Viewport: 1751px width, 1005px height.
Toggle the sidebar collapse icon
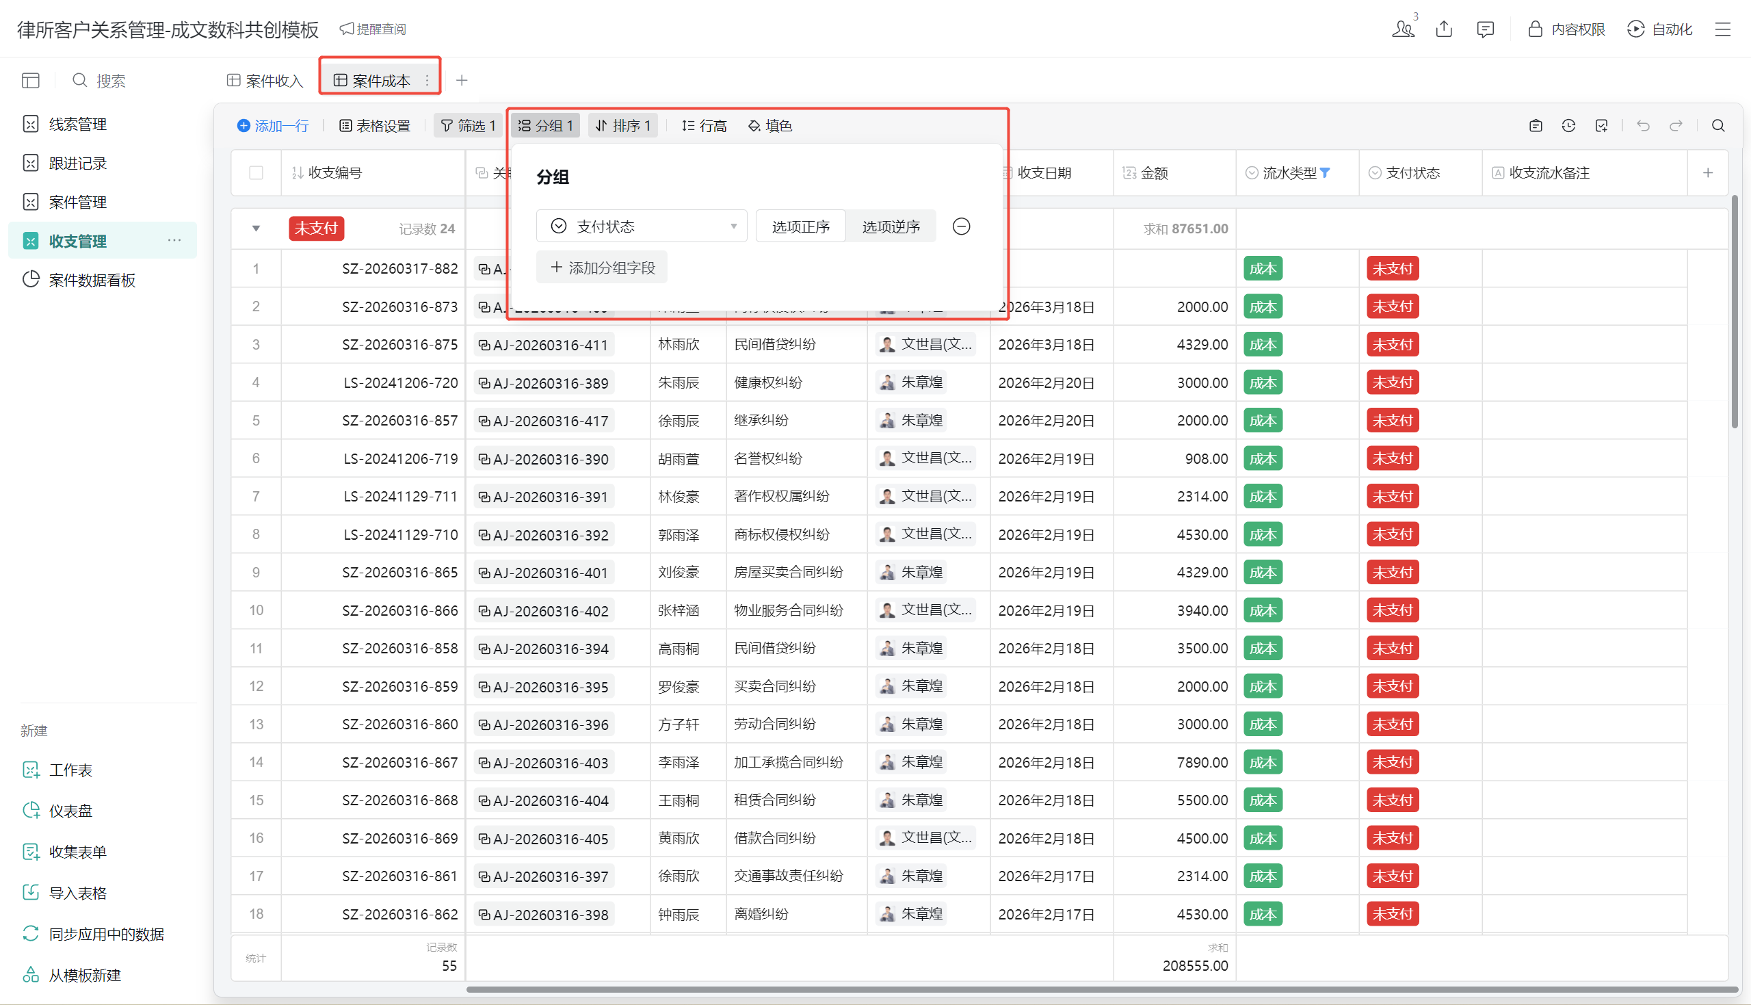click(x=30, y=81)
